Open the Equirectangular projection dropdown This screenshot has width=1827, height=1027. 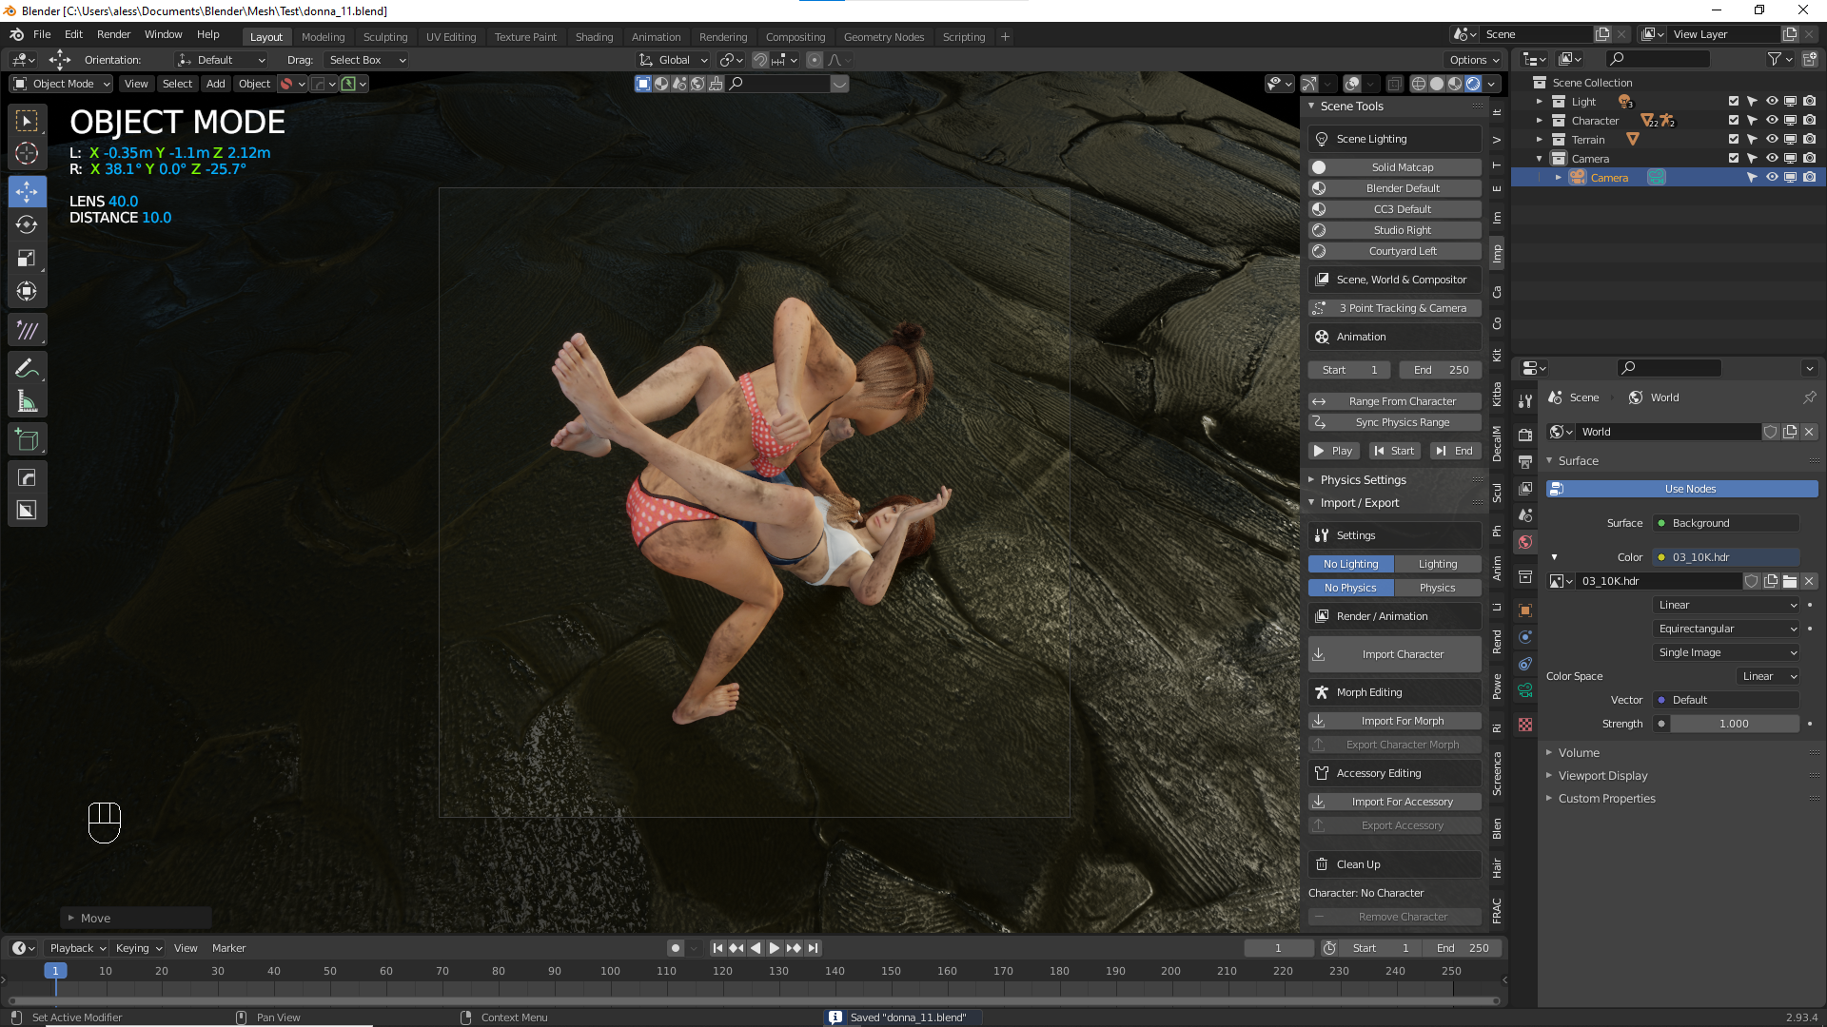(x=1727, y=629)
